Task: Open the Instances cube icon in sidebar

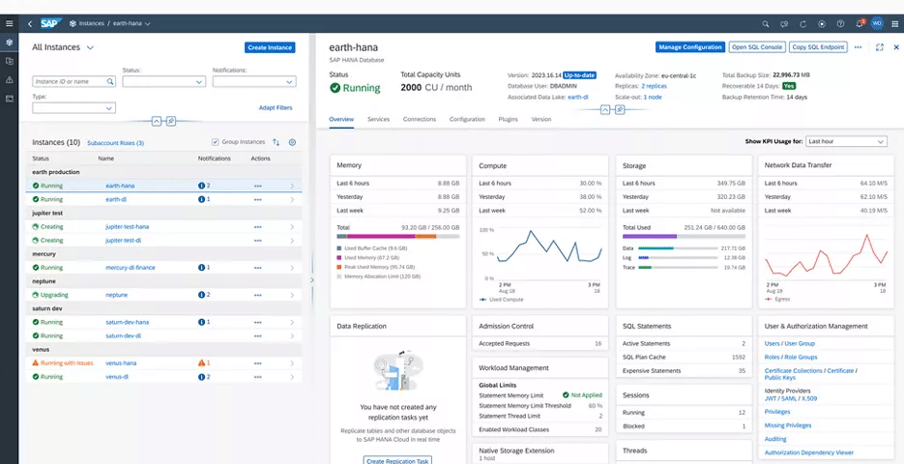Action: coord(10,43)
